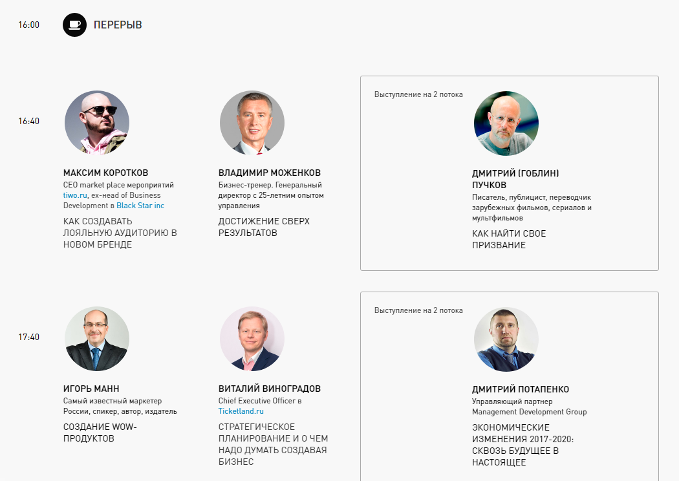This screenshot has height=481, width=679.
Task: Click the Виталий Виноградов name heading
Action: tap(269, 389)
